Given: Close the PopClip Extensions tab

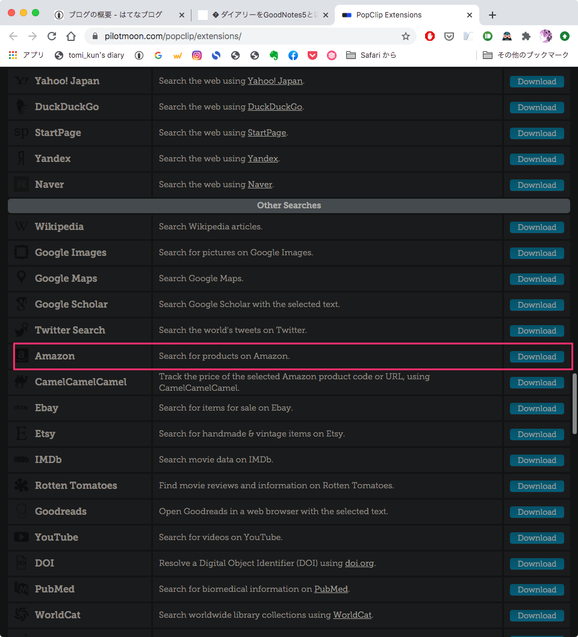Looking at the screenshot, I should pyautogui.click(x=470, y=15).
